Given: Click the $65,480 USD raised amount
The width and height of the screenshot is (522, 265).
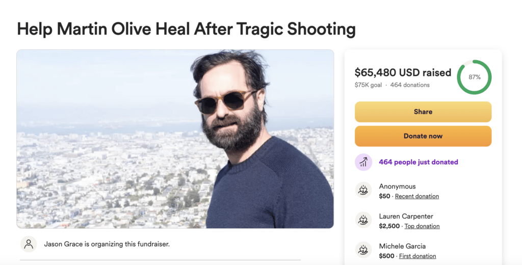Looking at the screenshot, I should pos(403,72).
